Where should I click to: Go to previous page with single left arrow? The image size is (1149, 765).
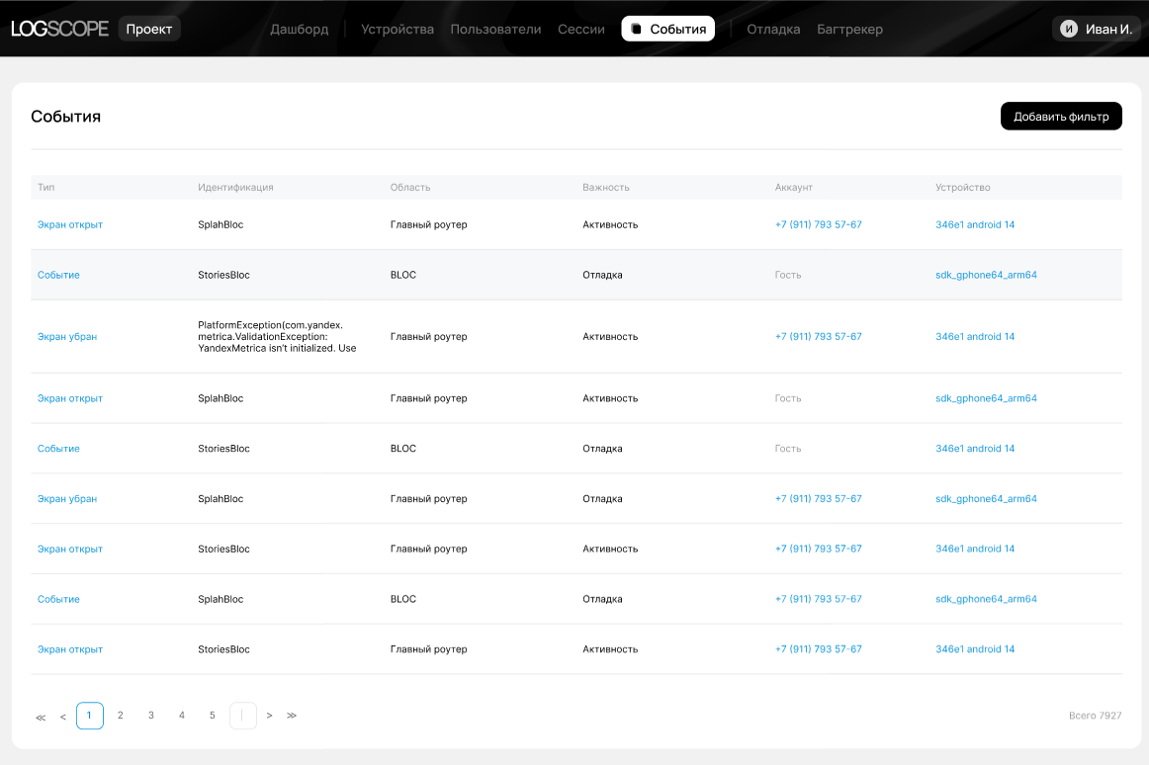63,717
